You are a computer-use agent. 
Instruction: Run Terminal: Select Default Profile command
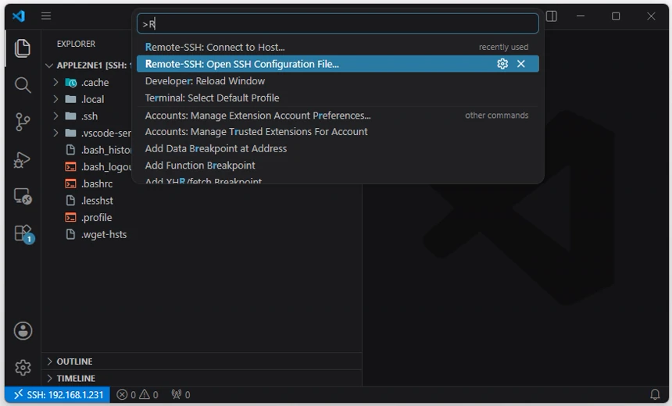pyautogui.click(x=338, y=98)
